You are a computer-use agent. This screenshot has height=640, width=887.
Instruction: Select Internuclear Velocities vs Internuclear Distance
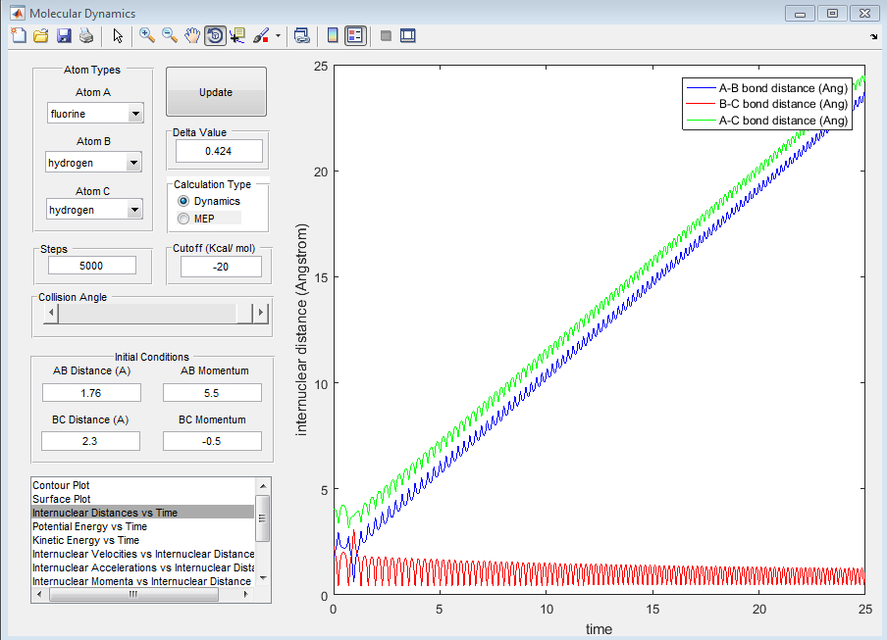[142, 554]
